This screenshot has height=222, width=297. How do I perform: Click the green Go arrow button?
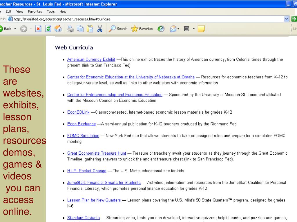click(x=294, y=19)
